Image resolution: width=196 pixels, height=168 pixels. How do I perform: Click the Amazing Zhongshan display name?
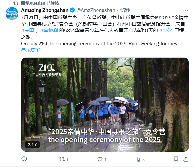(x=45, y=10)
